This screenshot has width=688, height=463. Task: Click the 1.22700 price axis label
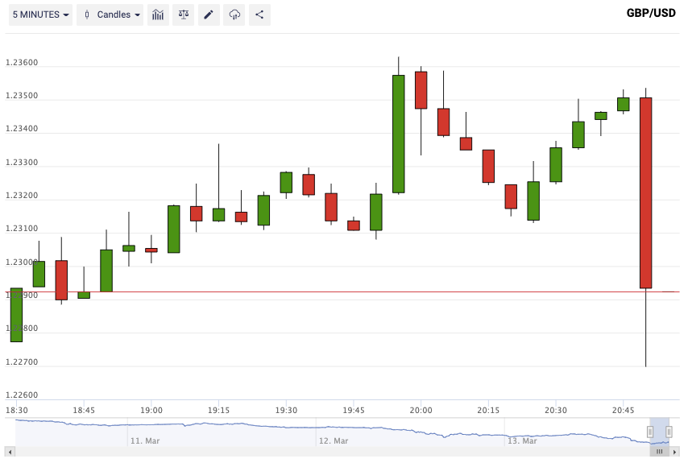coord(22,362)
